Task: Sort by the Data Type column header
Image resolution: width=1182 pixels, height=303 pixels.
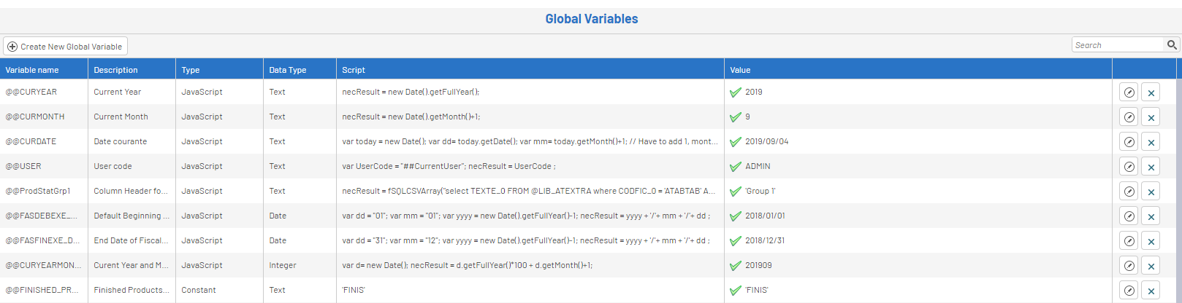Action: coord(288,70)
